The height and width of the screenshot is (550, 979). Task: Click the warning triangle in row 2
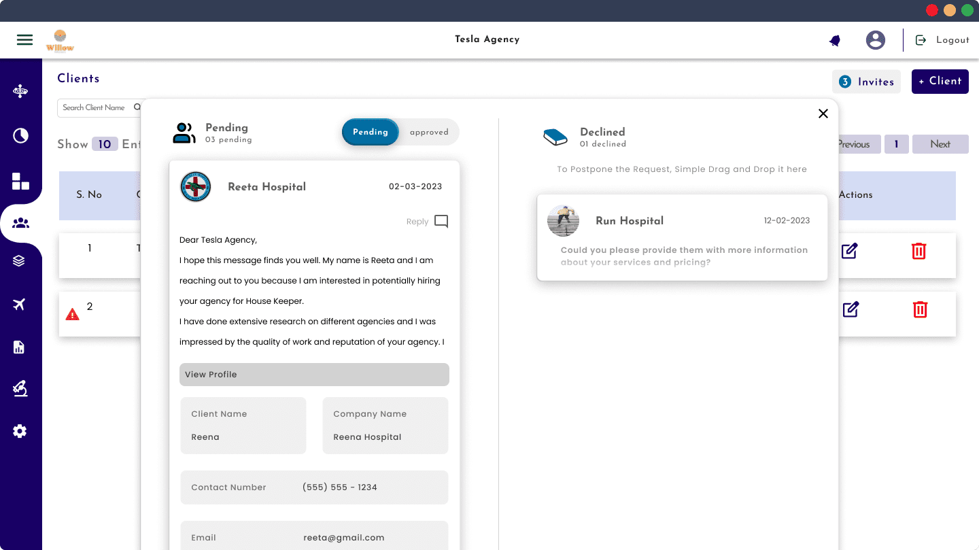tap(72, 314)
